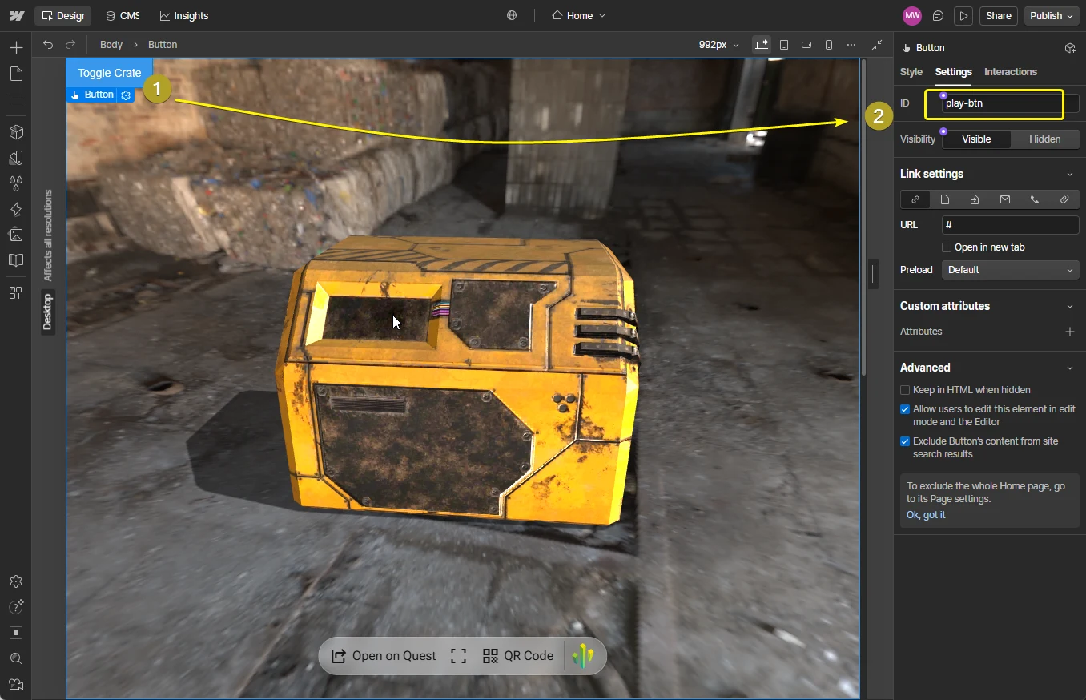The width and height of the screenshot is (1086, 700).
Task: Open the Style selectors droplets panel
Action: [x=16, y=183]
